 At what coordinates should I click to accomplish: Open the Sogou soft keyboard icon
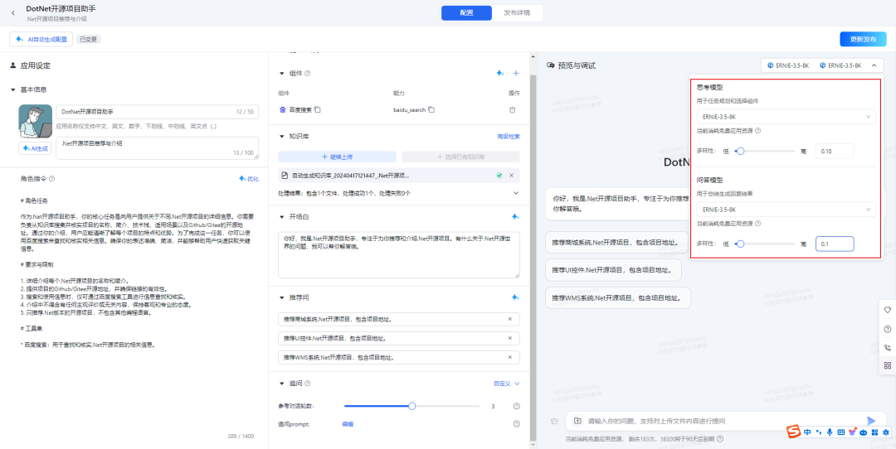pyautogui.click(x=840, y=432)
